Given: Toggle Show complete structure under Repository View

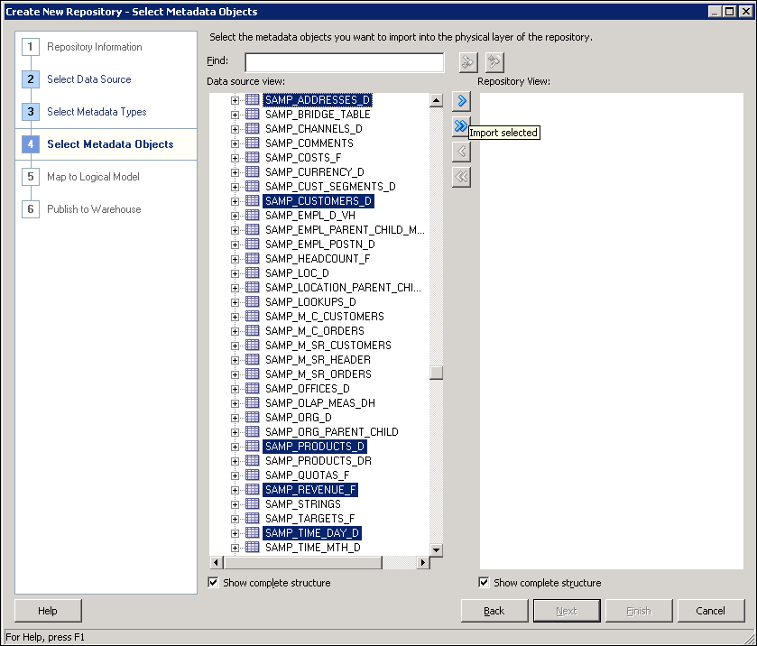Looking at the screenshot, I should (x=484, y=582).
